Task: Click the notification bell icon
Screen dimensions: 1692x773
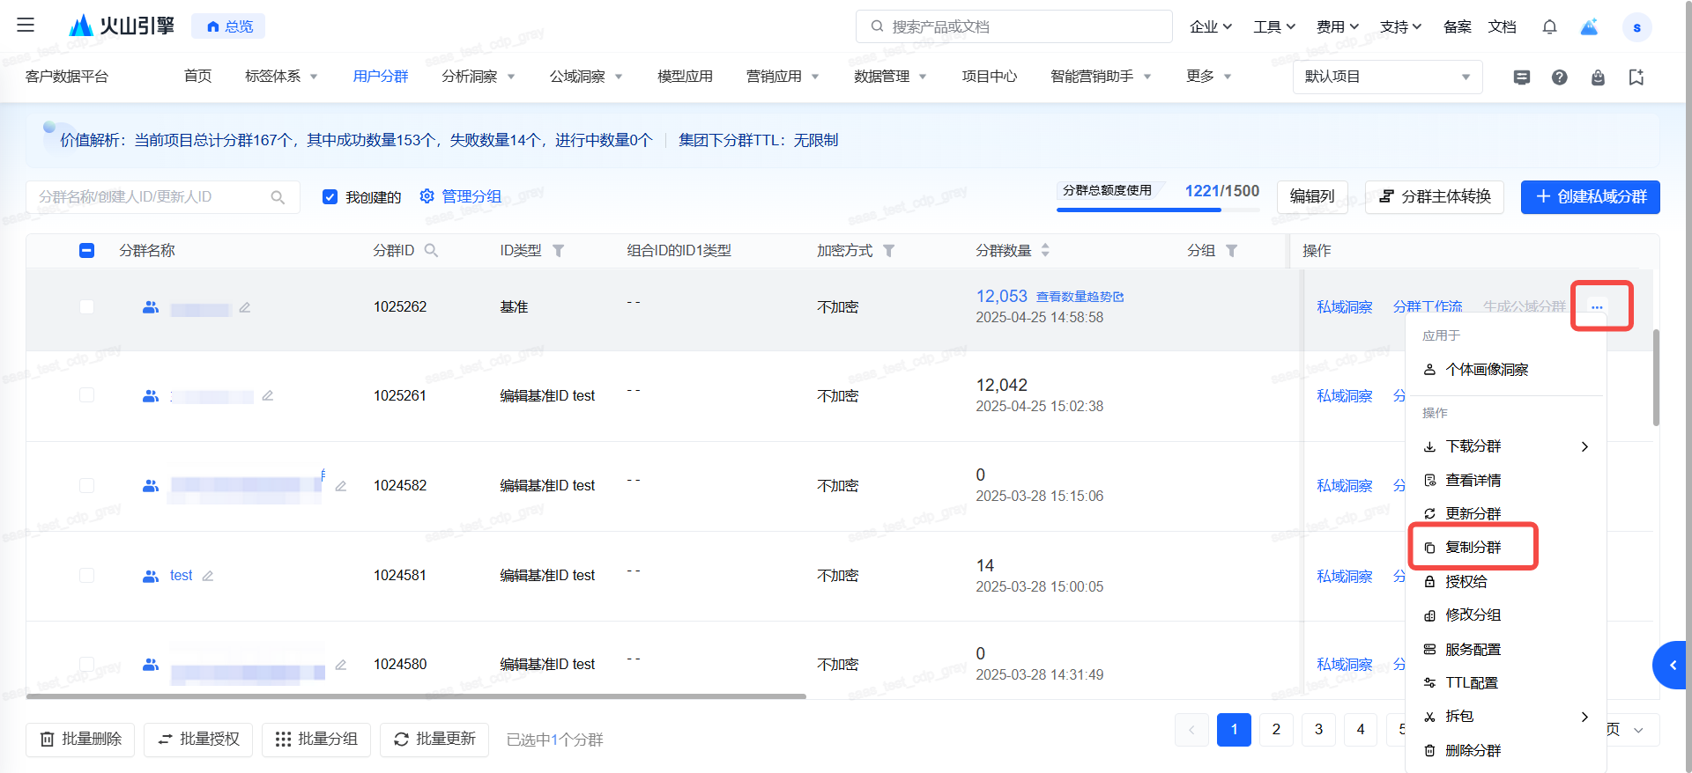Action: (x=1549, y=27)
